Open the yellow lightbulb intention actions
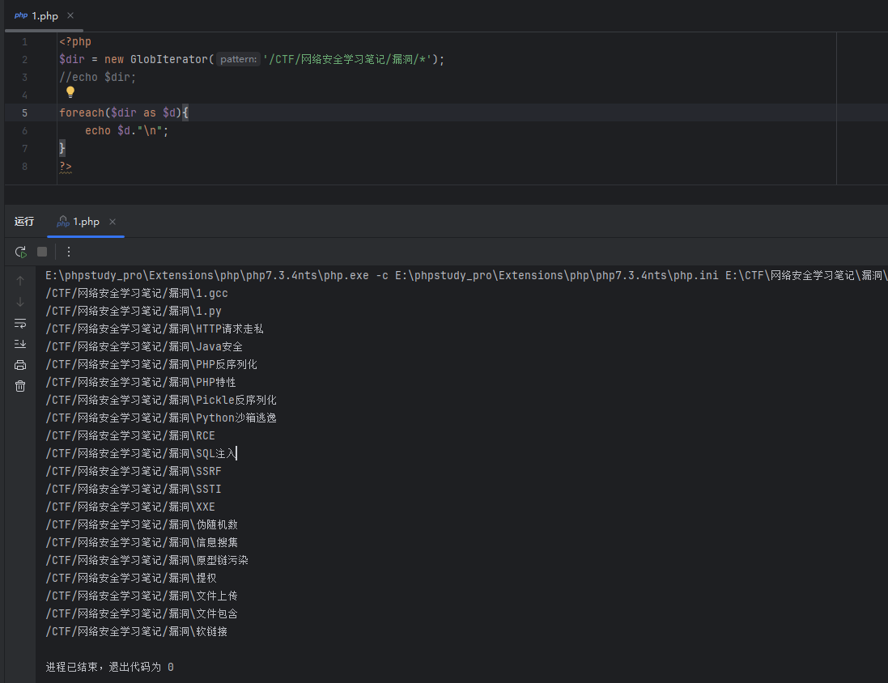This screenshot has width=888, height=683. click(70, 92)
